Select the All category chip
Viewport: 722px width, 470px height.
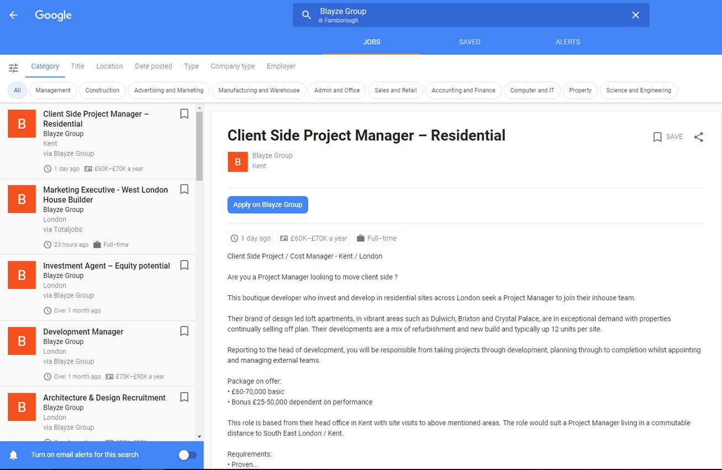[x=17, y=91]
